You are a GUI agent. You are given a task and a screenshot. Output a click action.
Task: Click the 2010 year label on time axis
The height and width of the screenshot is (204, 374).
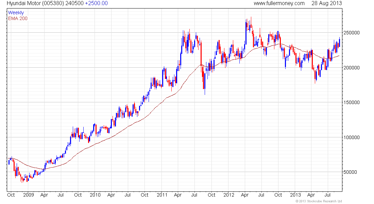pos(95,195)
